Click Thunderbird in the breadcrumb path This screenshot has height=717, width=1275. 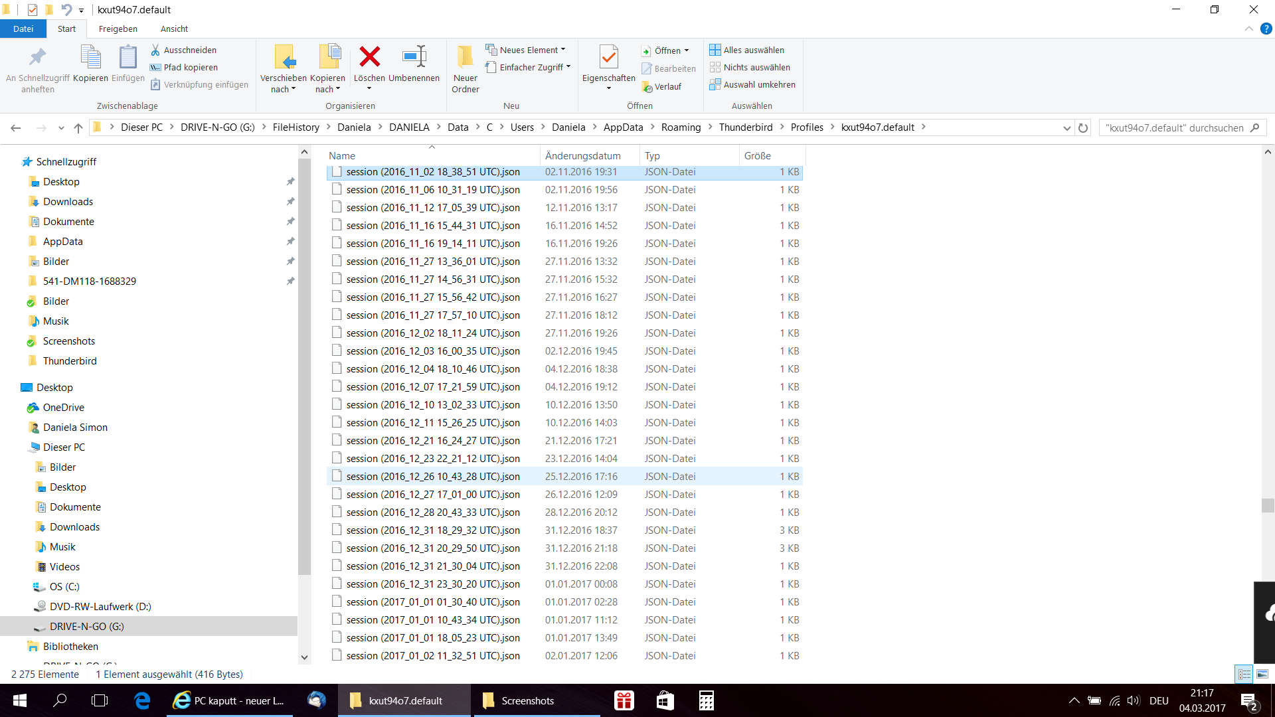[745, 127]
